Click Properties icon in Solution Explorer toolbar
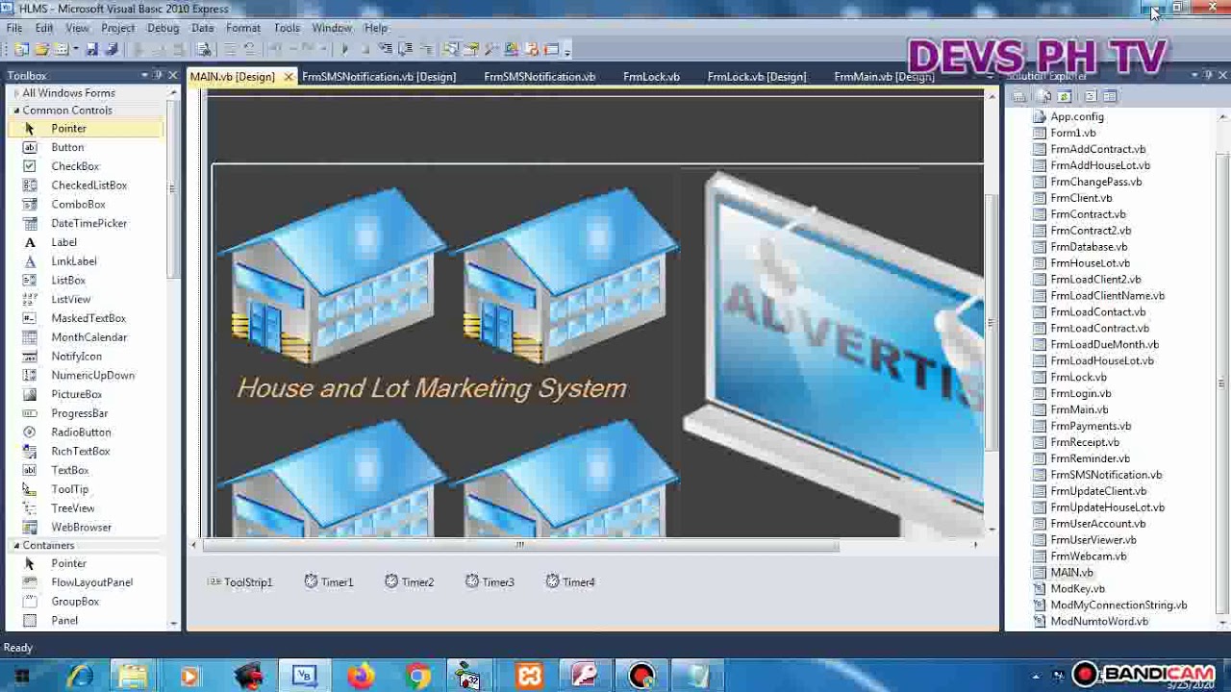Screen dimensions: 1231x692 click(x=1019, y=96)
